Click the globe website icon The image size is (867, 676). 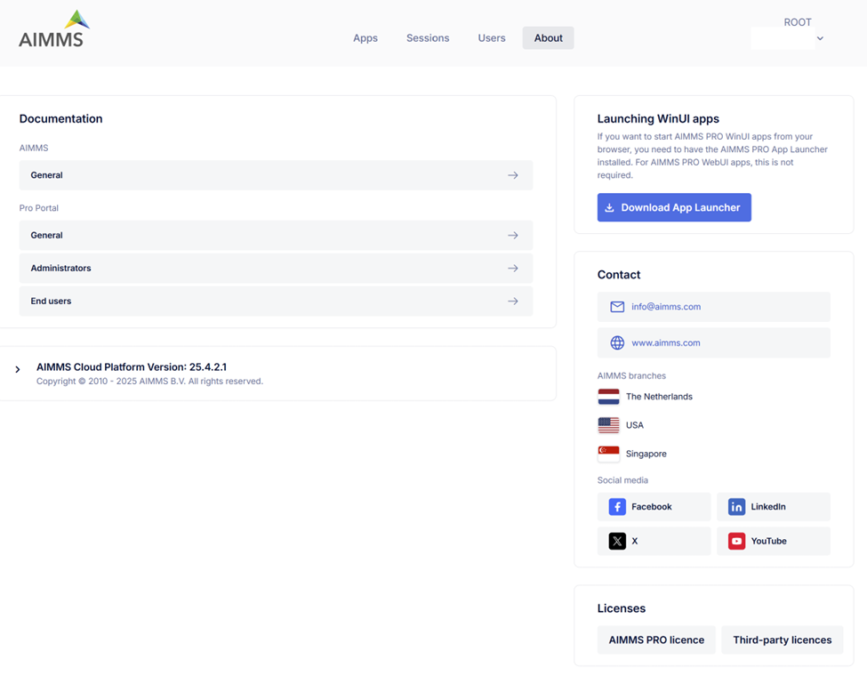[x=617, y=343]
